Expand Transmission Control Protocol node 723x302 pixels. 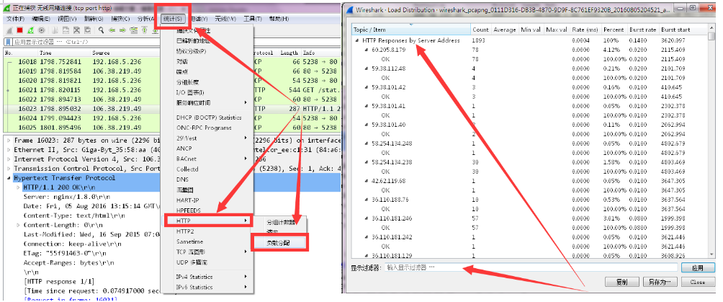(9, 169)
